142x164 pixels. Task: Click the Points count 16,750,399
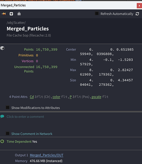47,50
